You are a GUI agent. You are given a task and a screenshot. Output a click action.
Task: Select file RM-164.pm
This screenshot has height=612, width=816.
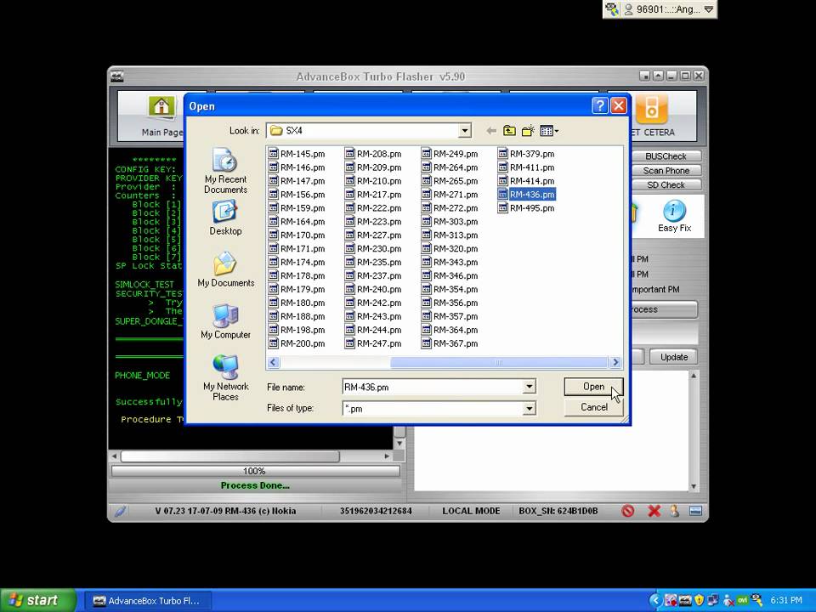point(297,222)
